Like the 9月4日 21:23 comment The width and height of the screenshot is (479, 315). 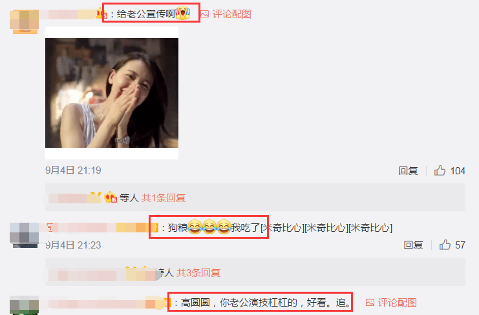point(445,245)
